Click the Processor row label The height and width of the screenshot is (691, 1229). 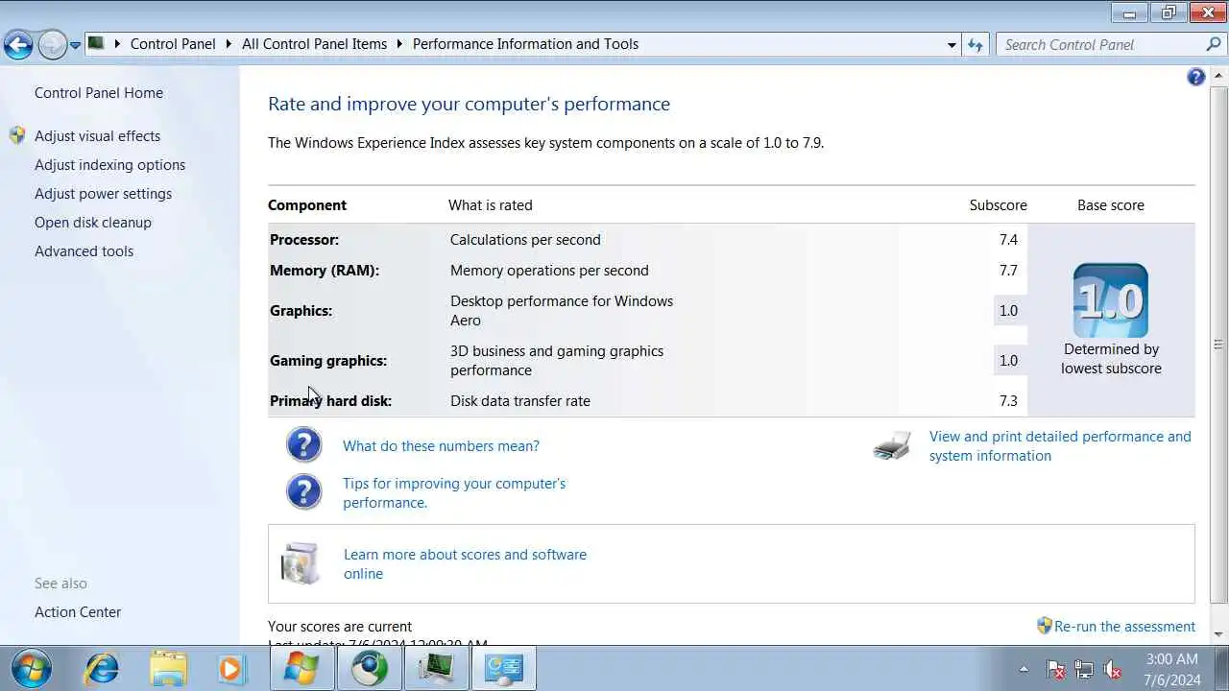304,240
